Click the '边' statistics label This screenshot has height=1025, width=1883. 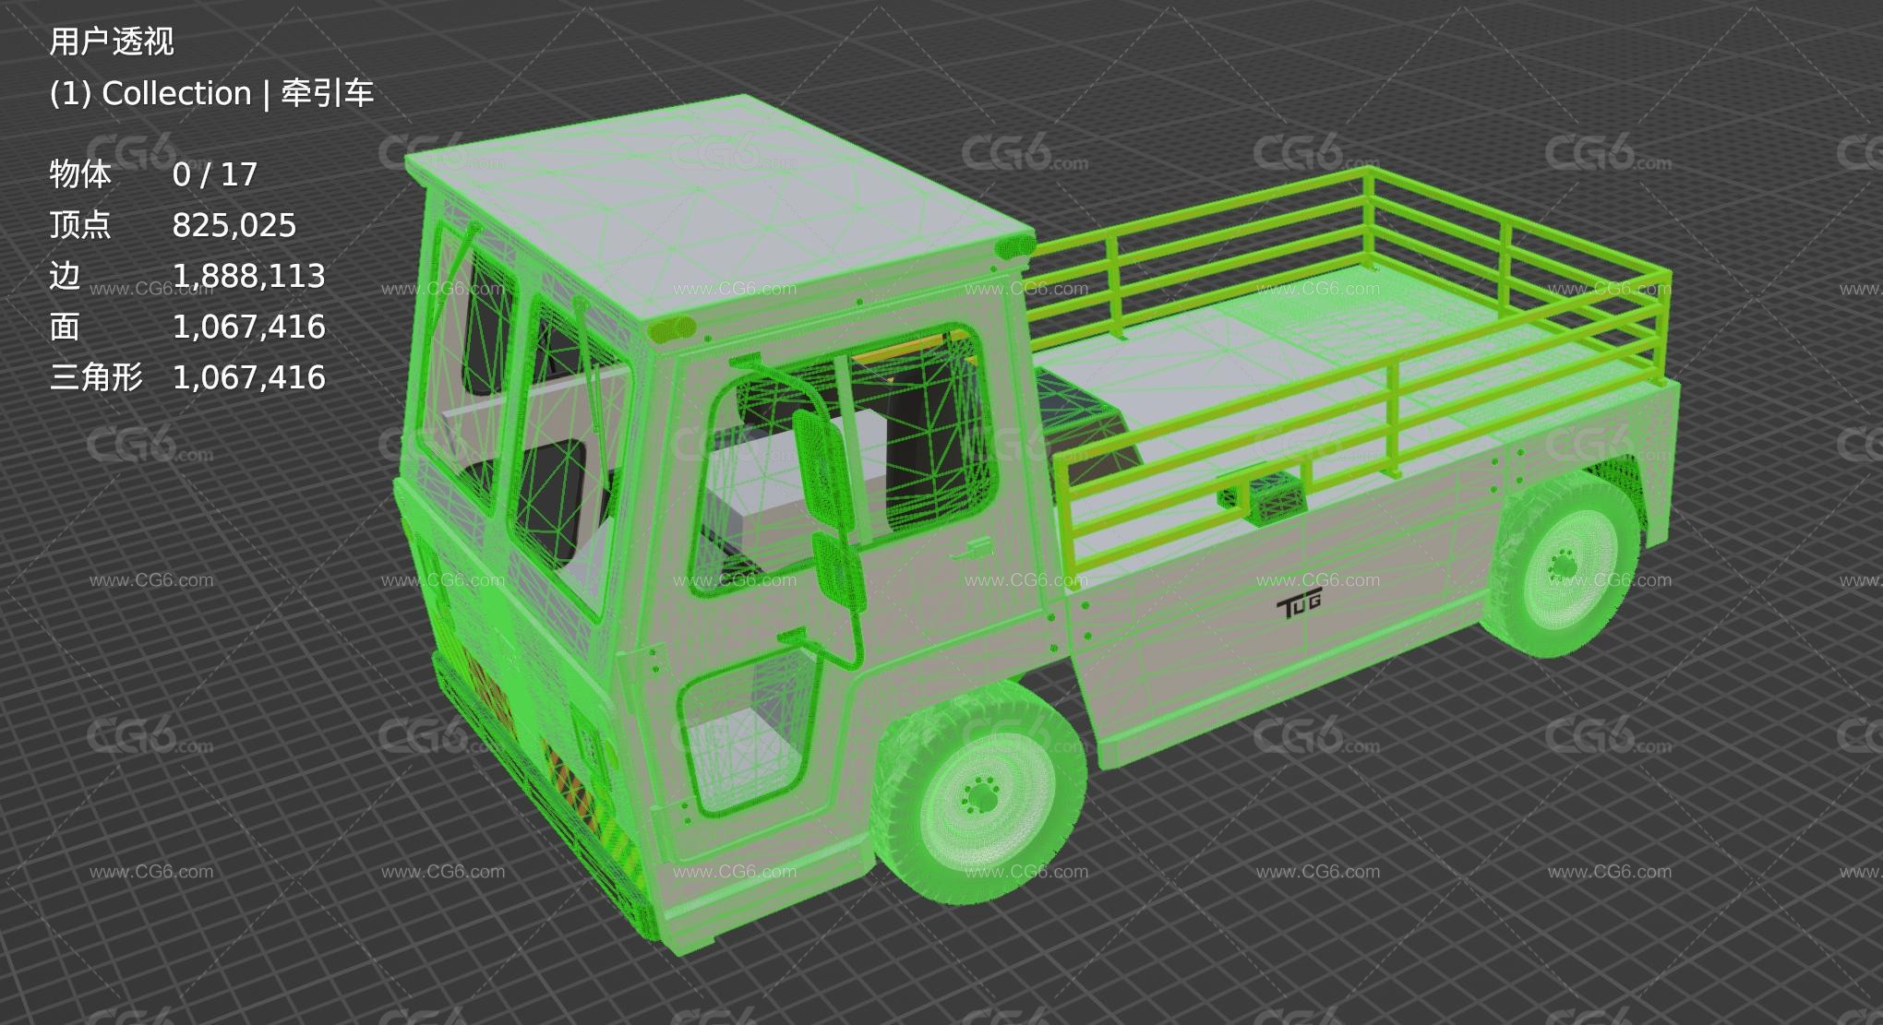[x=65, y=276]
